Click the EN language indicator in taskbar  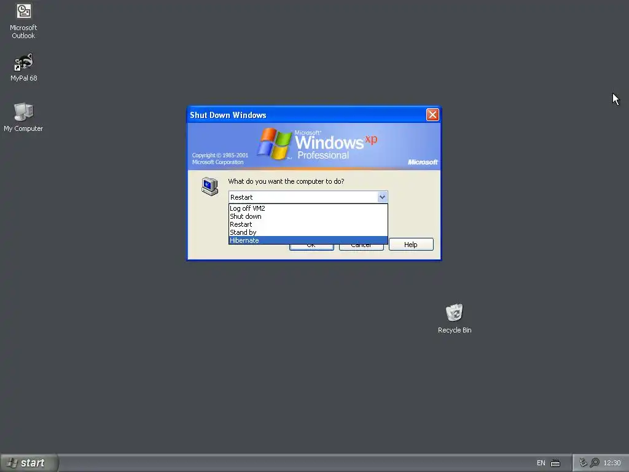click(541, 463)
